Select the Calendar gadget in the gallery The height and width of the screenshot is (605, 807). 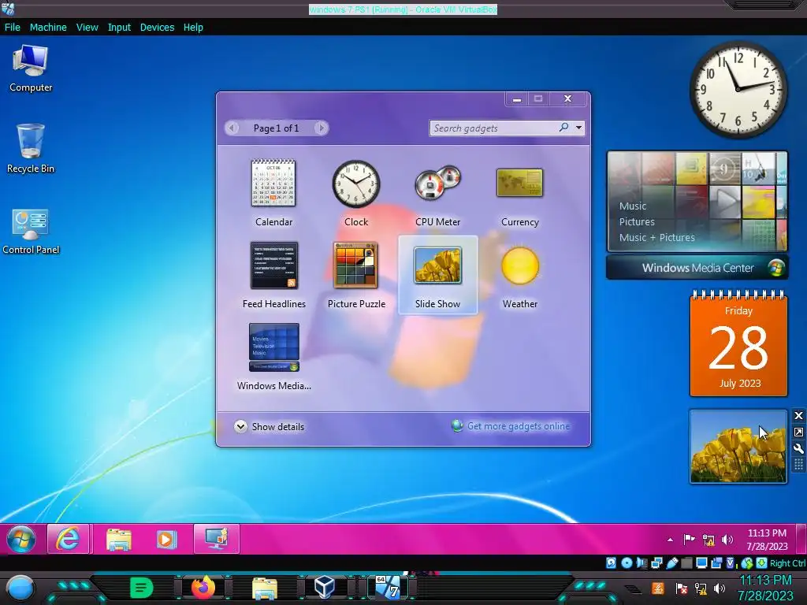[273, 193]
